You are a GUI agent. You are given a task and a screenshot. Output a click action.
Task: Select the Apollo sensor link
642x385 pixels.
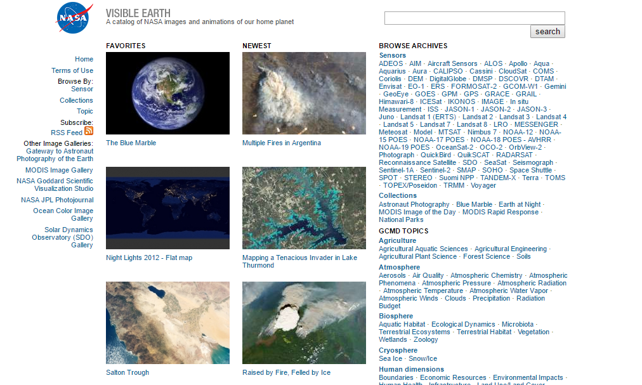click(518, 63)
